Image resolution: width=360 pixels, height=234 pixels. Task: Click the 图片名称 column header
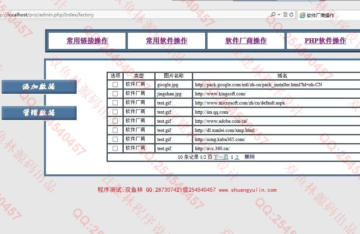(174, 76)
